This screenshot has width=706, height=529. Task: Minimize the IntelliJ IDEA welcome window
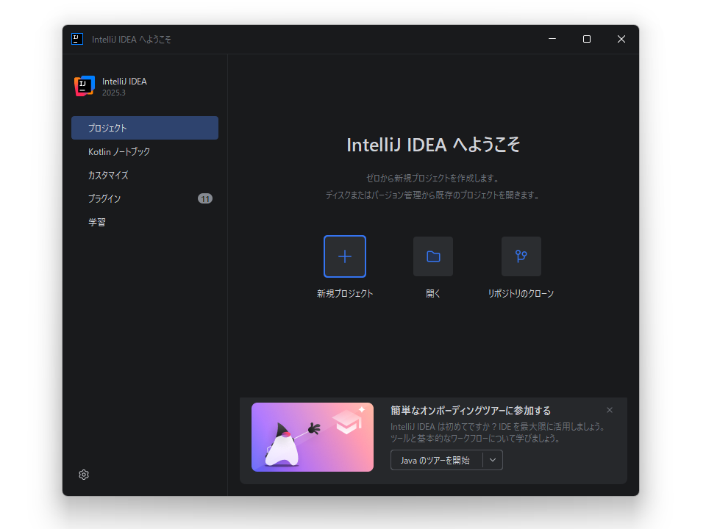pos(552,39)
